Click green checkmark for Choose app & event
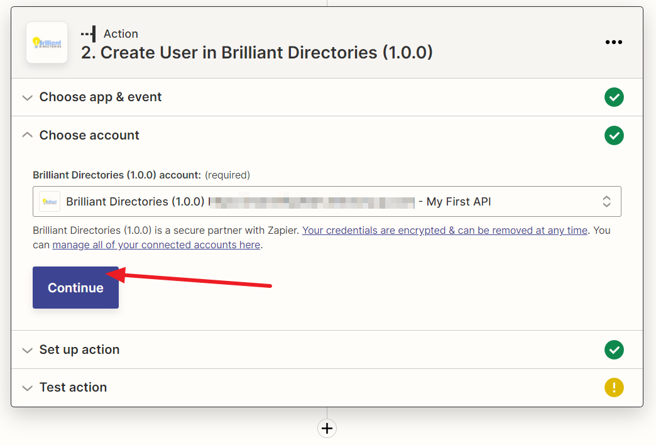Viewport: 656px width, 445px height. tap(614, 97)
